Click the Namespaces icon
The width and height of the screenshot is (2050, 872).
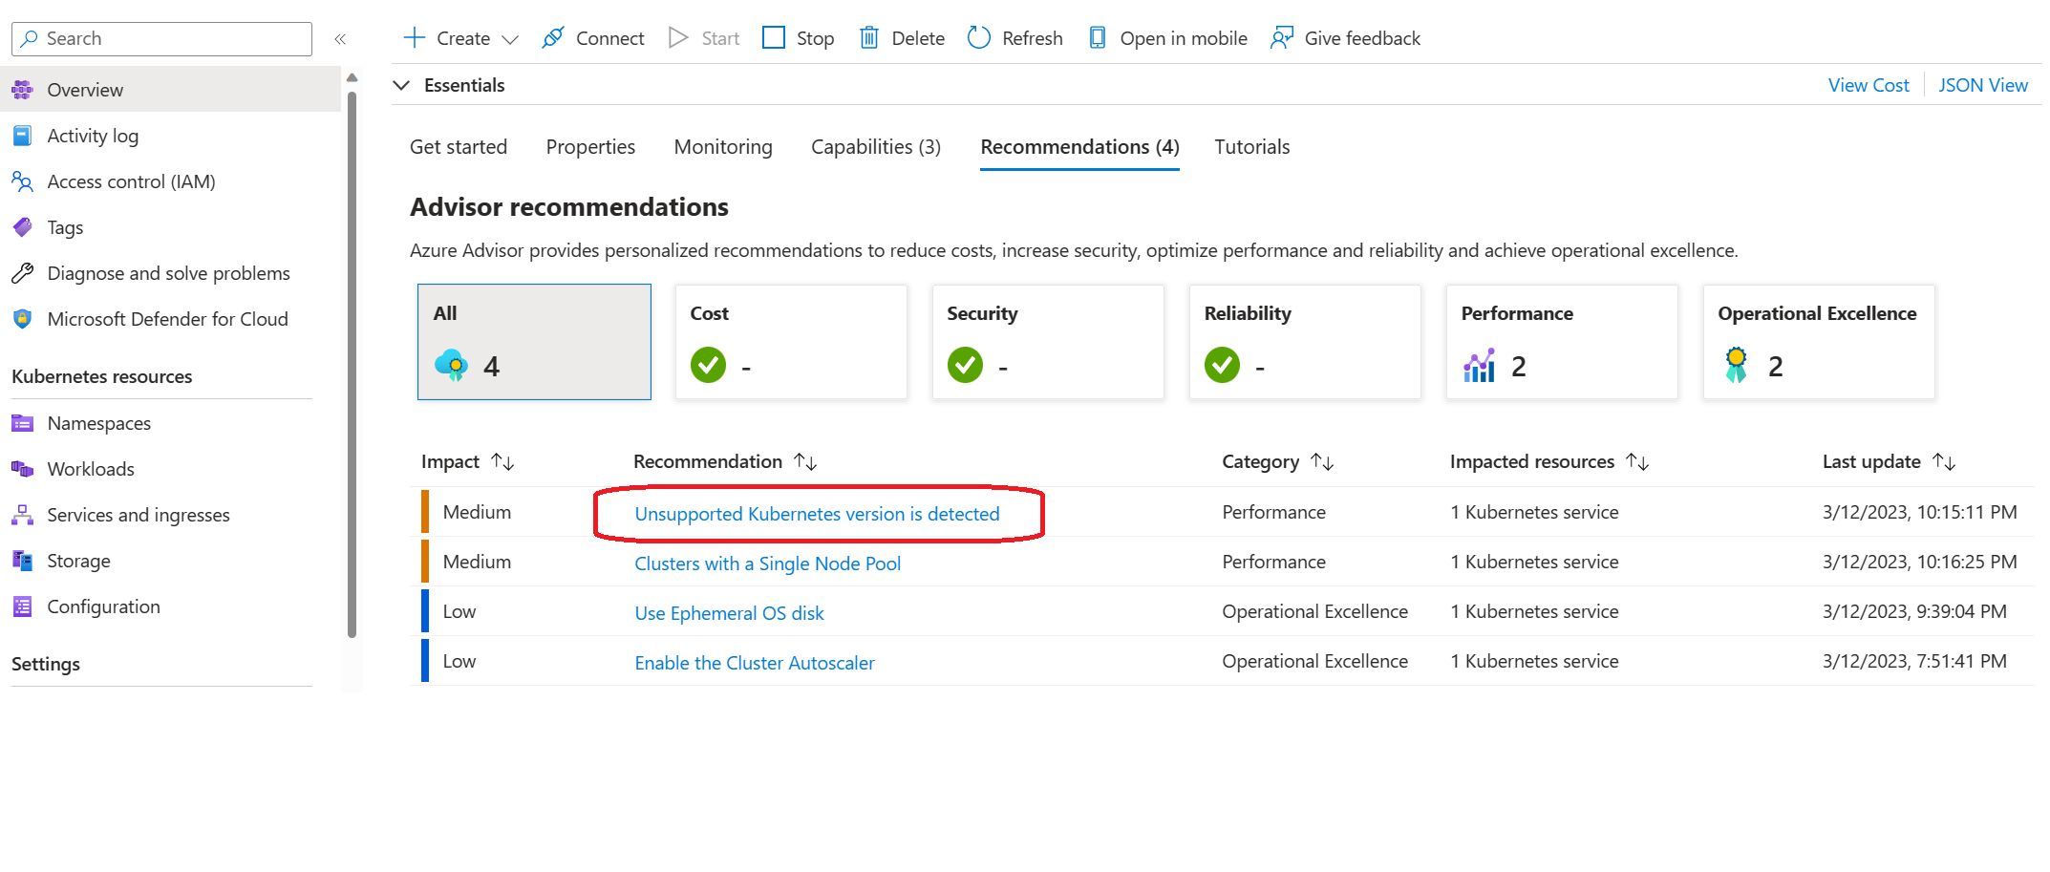pyautogui.click(x=22, y=423)
